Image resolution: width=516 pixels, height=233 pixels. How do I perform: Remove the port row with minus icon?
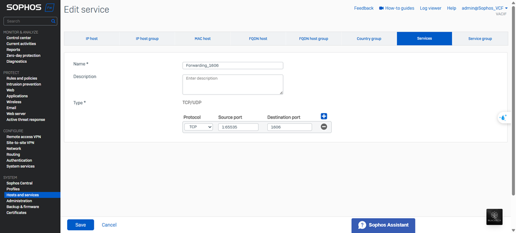point(324,127)
